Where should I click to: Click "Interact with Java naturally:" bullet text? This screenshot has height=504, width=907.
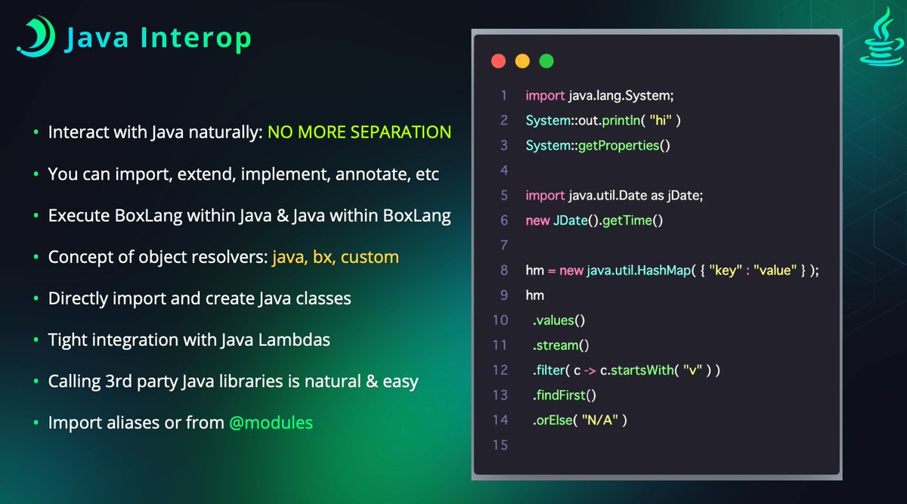coord(155,132)
